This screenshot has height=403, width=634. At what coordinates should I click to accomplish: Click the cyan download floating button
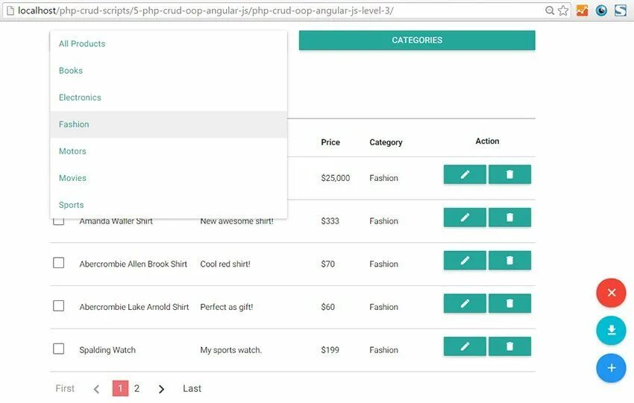(611, 331)
